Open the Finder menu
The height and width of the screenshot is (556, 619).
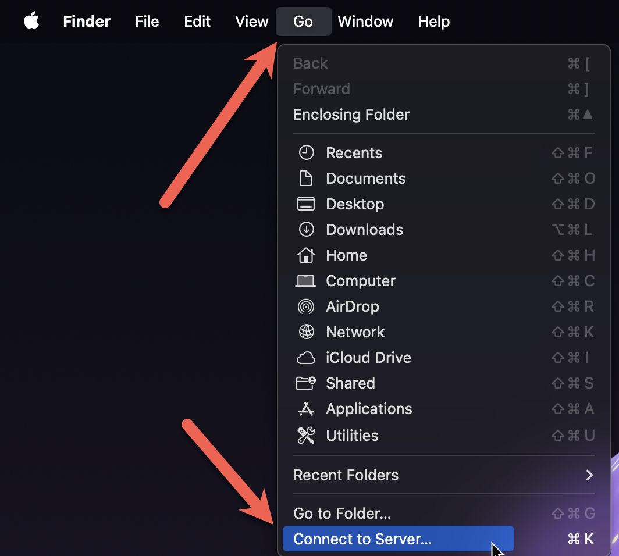tap(86, 22)
